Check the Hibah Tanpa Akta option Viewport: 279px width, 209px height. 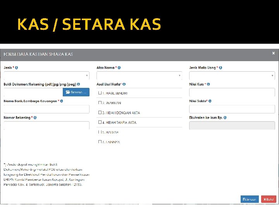pyautogui.click(x=100, y=122)
